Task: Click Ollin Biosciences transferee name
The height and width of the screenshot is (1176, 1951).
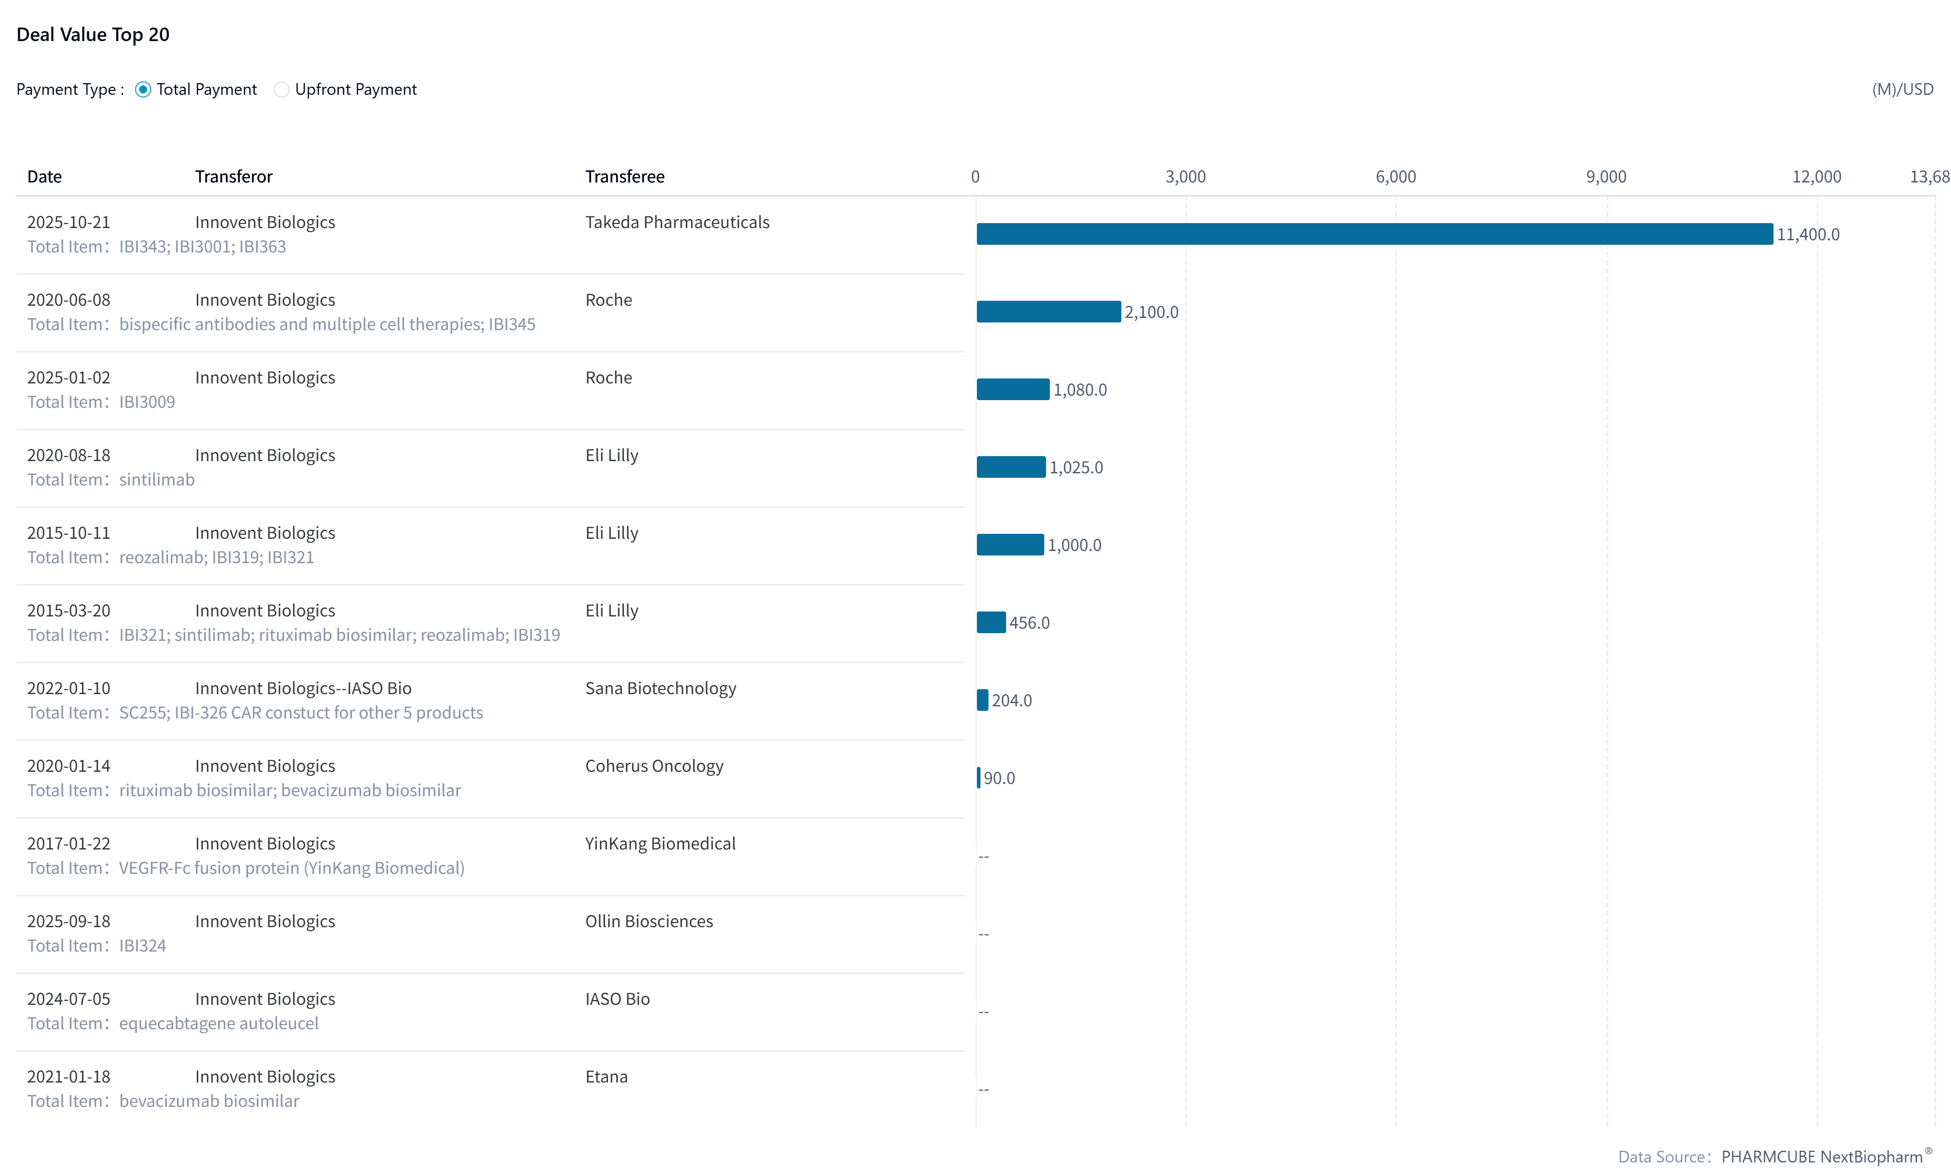Action: [x=649, y=920]
